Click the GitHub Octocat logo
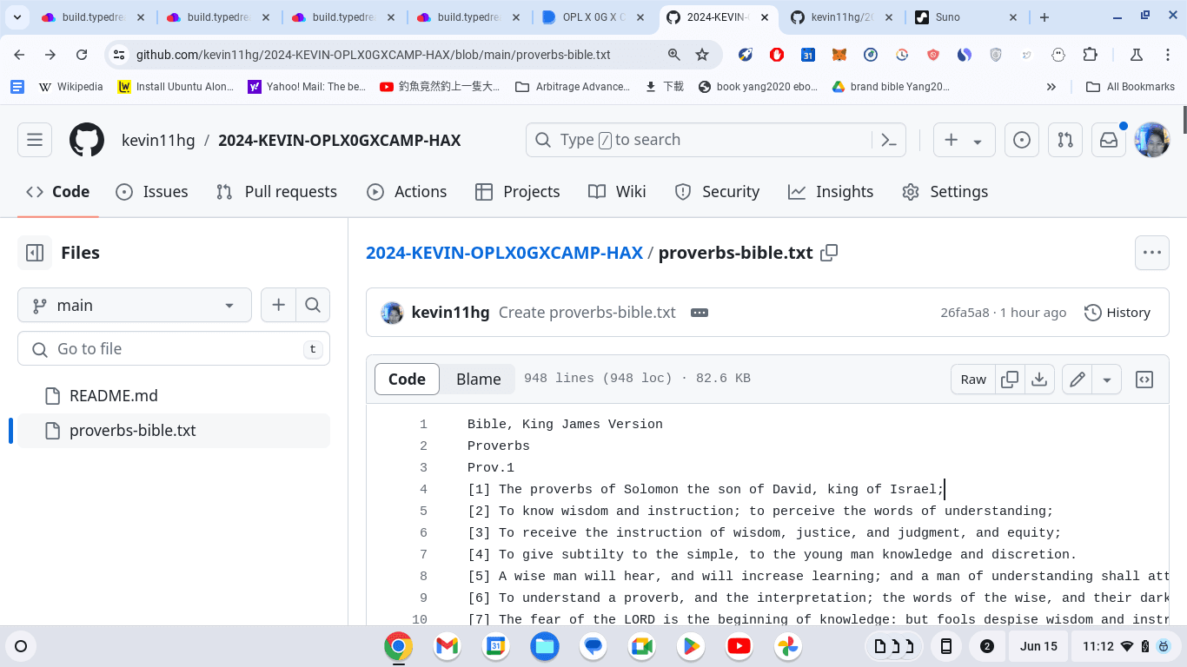Screen dimensions: 1187x667 coord(87,140)
